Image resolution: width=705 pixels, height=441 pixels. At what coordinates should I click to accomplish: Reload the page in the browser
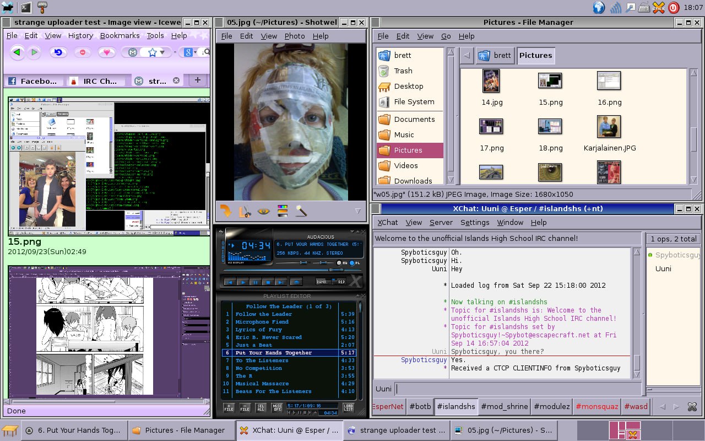[58, 52]
